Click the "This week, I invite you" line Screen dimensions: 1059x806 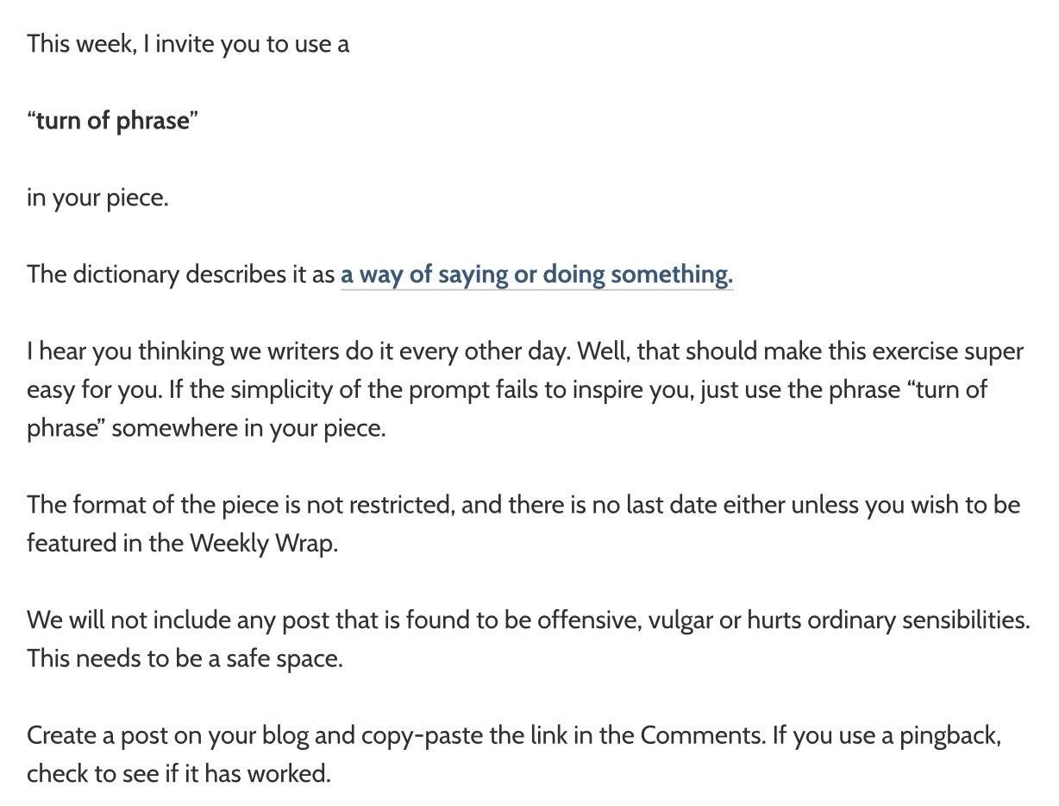(x=187, y=44)
